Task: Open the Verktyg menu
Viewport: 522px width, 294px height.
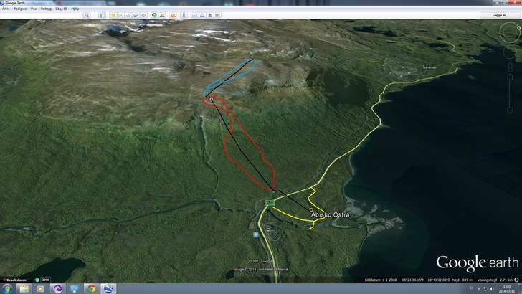Action: (46, 9)
